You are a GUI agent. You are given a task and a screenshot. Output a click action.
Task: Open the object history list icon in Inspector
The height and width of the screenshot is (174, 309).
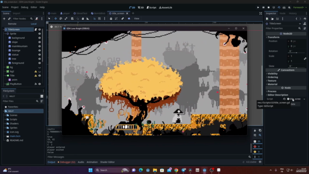click(305, 19)
